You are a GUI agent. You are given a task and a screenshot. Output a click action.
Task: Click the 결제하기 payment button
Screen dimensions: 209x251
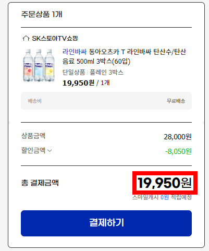coord(106,223)
